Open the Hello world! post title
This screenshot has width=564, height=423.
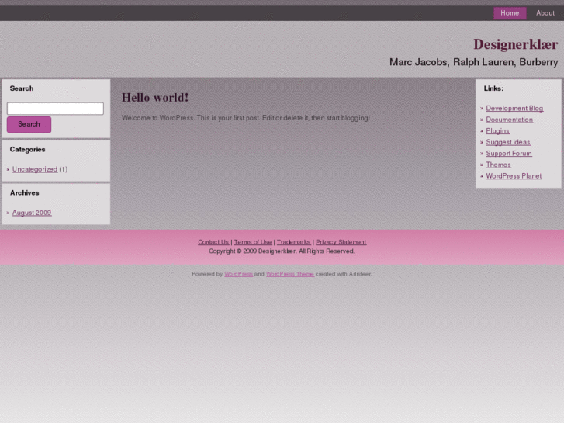coord(155,98)
